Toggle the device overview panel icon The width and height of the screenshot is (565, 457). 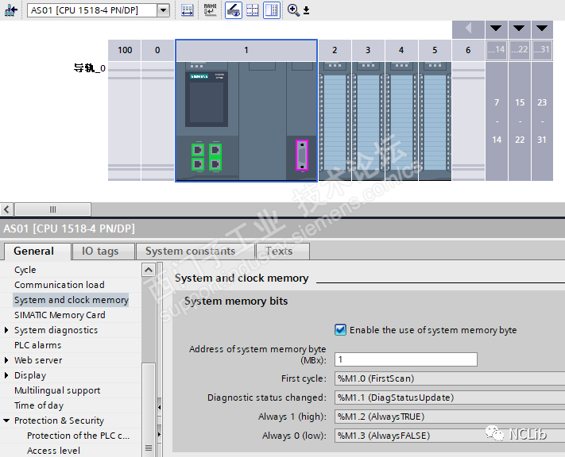(x=272, y=10)
